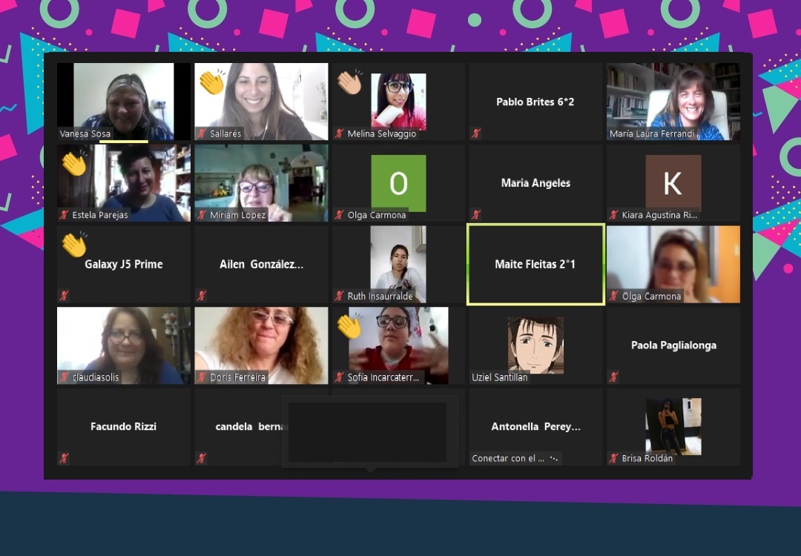Screen dimensions: 801x556
Task: Click Uziel Santillan's anime avatar picture
Action: tap(535, 345)
